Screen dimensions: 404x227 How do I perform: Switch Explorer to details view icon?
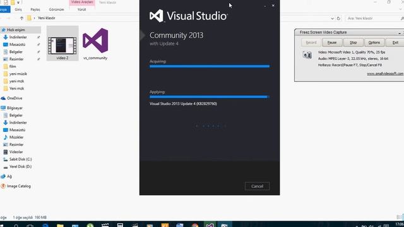(399, 217)
